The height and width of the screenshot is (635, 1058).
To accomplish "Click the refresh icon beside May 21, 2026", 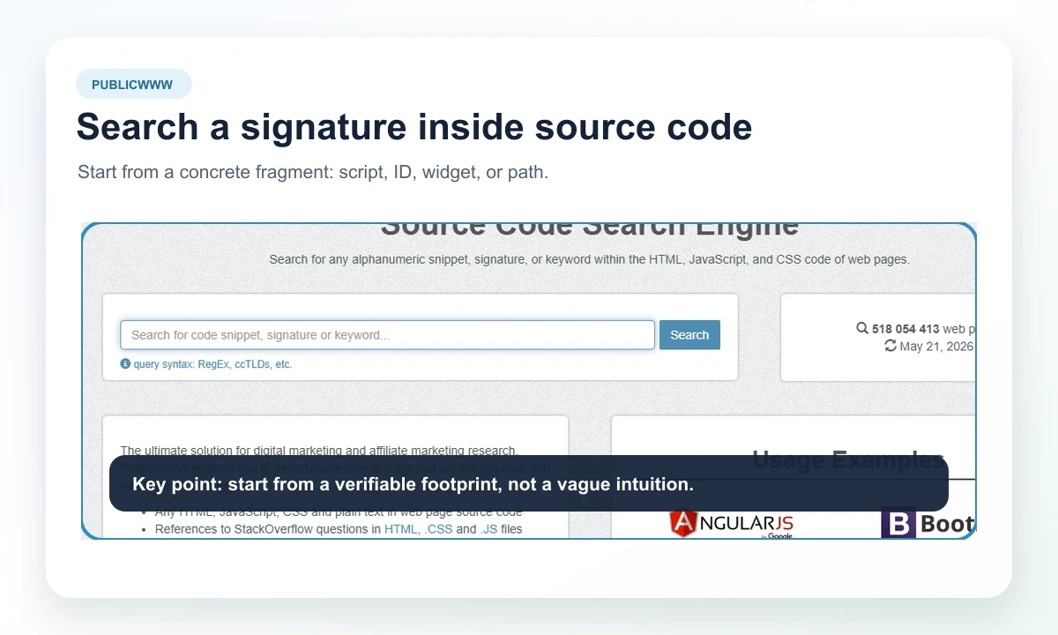I will coord(890,346).
